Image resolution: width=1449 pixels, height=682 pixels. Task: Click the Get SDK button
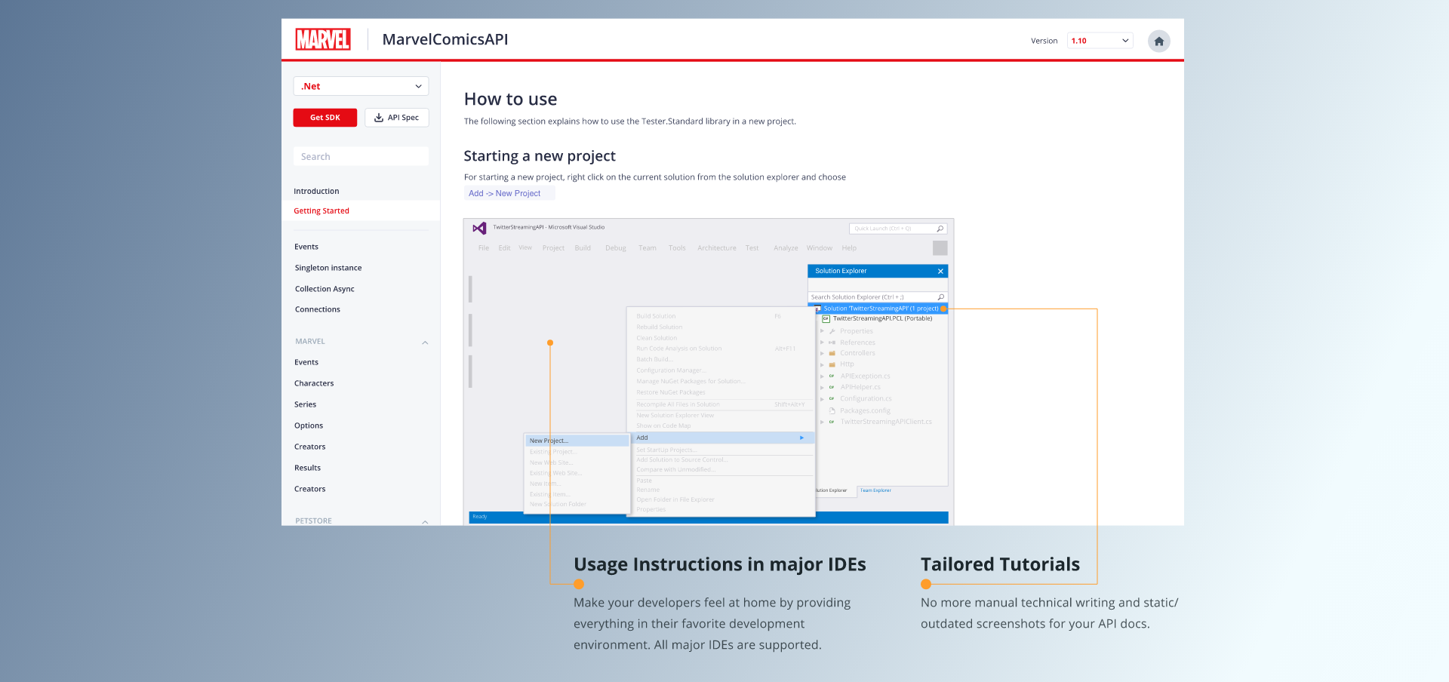325,118
